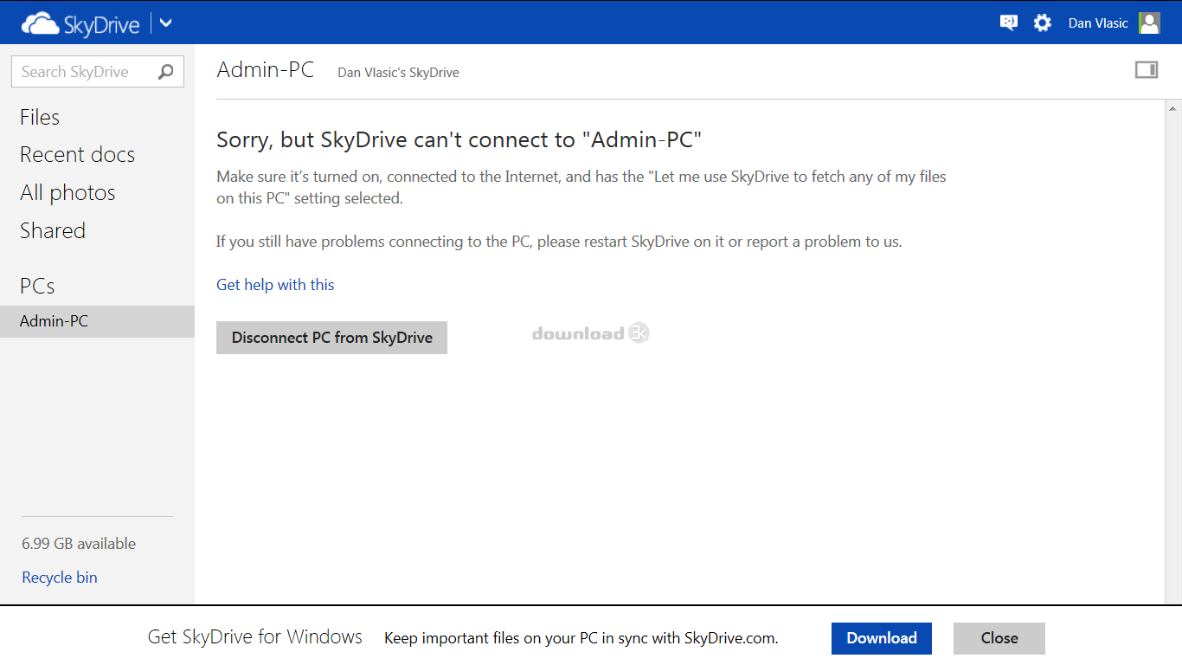Viewport: 1182px width, 665px height.
Task: Open the Recycle bin link
Action: tap(60, 578)
